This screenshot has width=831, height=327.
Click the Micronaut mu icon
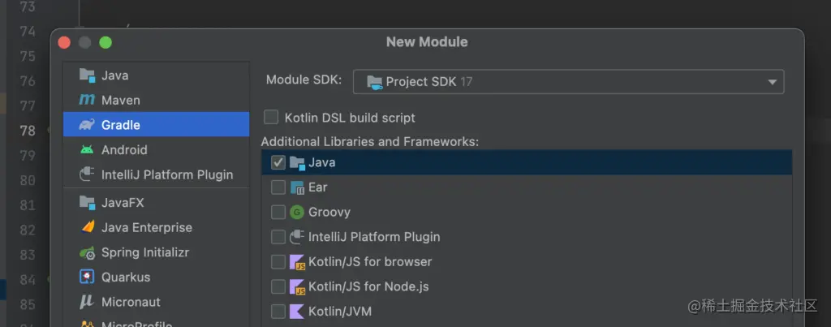(87, 302)
